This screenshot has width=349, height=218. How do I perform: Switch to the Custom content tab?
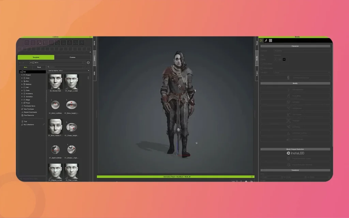pos(72,57)
